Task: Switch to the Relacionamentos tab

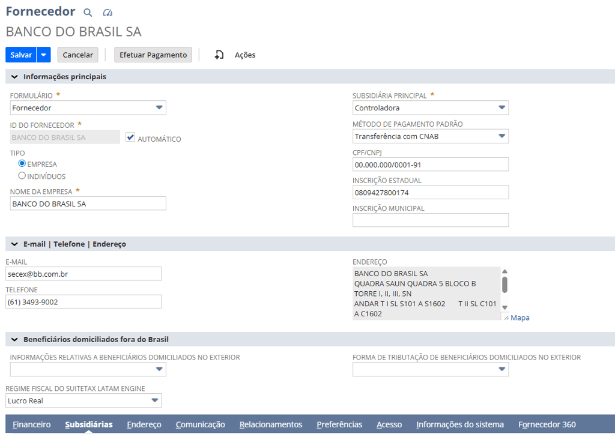Action: click(271, 424)
